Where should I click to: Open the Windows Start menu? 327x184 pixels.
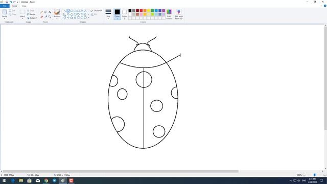pyautogui.click(x=4, y=180)
